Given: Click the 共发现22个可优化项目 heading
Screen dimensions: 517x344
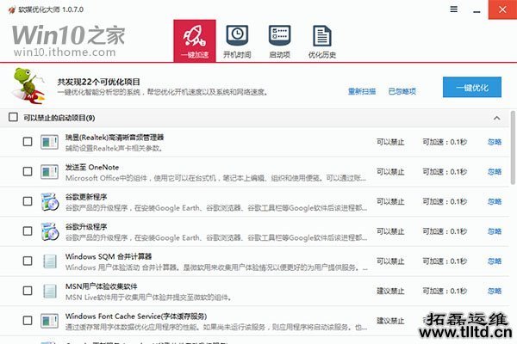Looking at the screenshot, I should coord(98,82).
